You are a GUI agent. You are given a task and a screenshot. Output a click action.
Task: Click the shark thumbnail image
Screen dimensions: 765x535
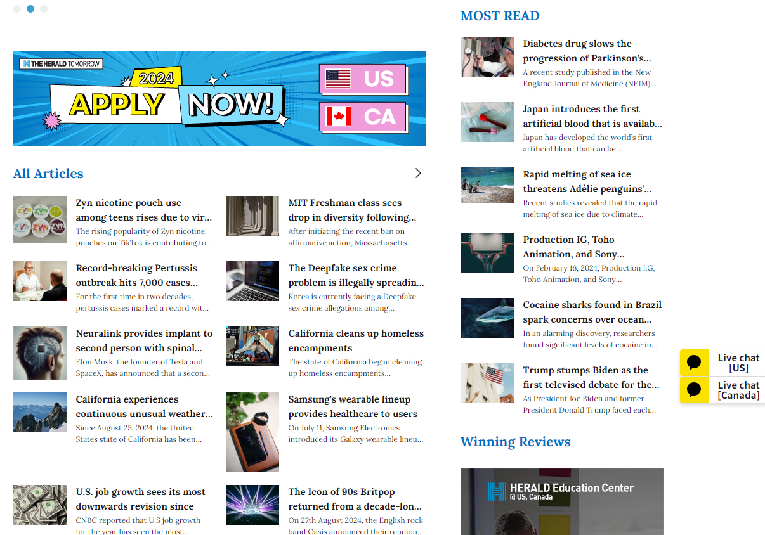[x=487, y=318]
